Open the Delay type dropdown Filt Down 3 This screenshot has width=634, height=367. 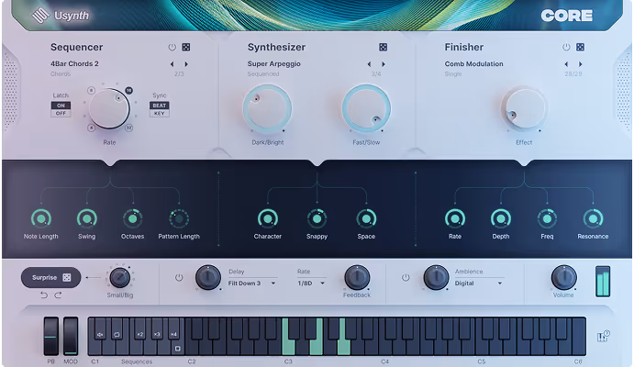252,284
